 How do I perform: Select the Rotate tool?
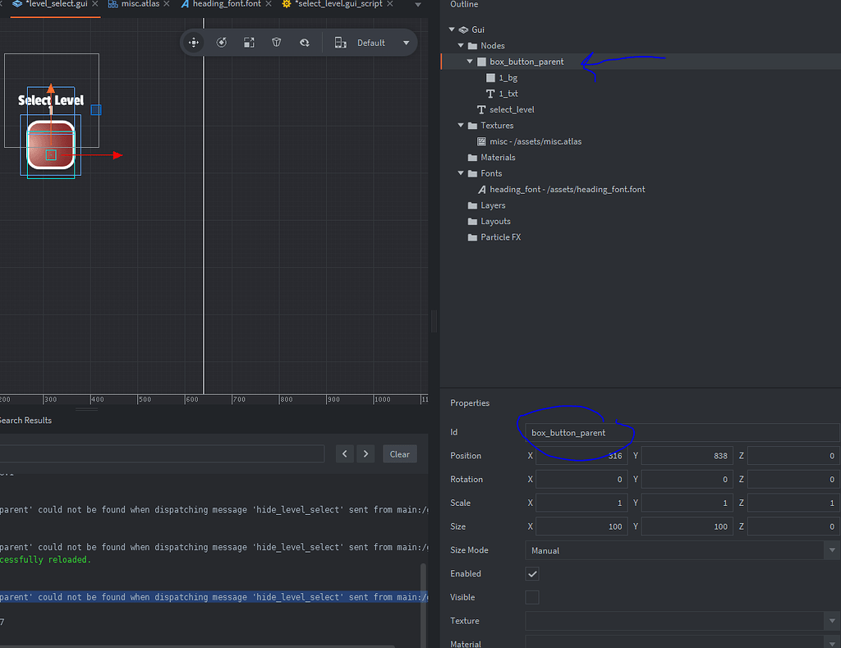222,43
